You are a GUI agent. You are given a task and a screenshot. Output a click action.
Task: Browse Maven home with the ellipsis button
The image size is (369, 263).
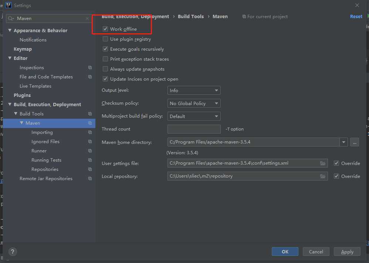click(x=355, y=142)
